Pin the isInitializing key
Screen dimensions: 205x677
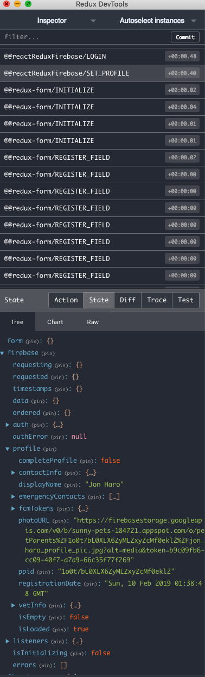pyautogui.click(x=78, y=654)
